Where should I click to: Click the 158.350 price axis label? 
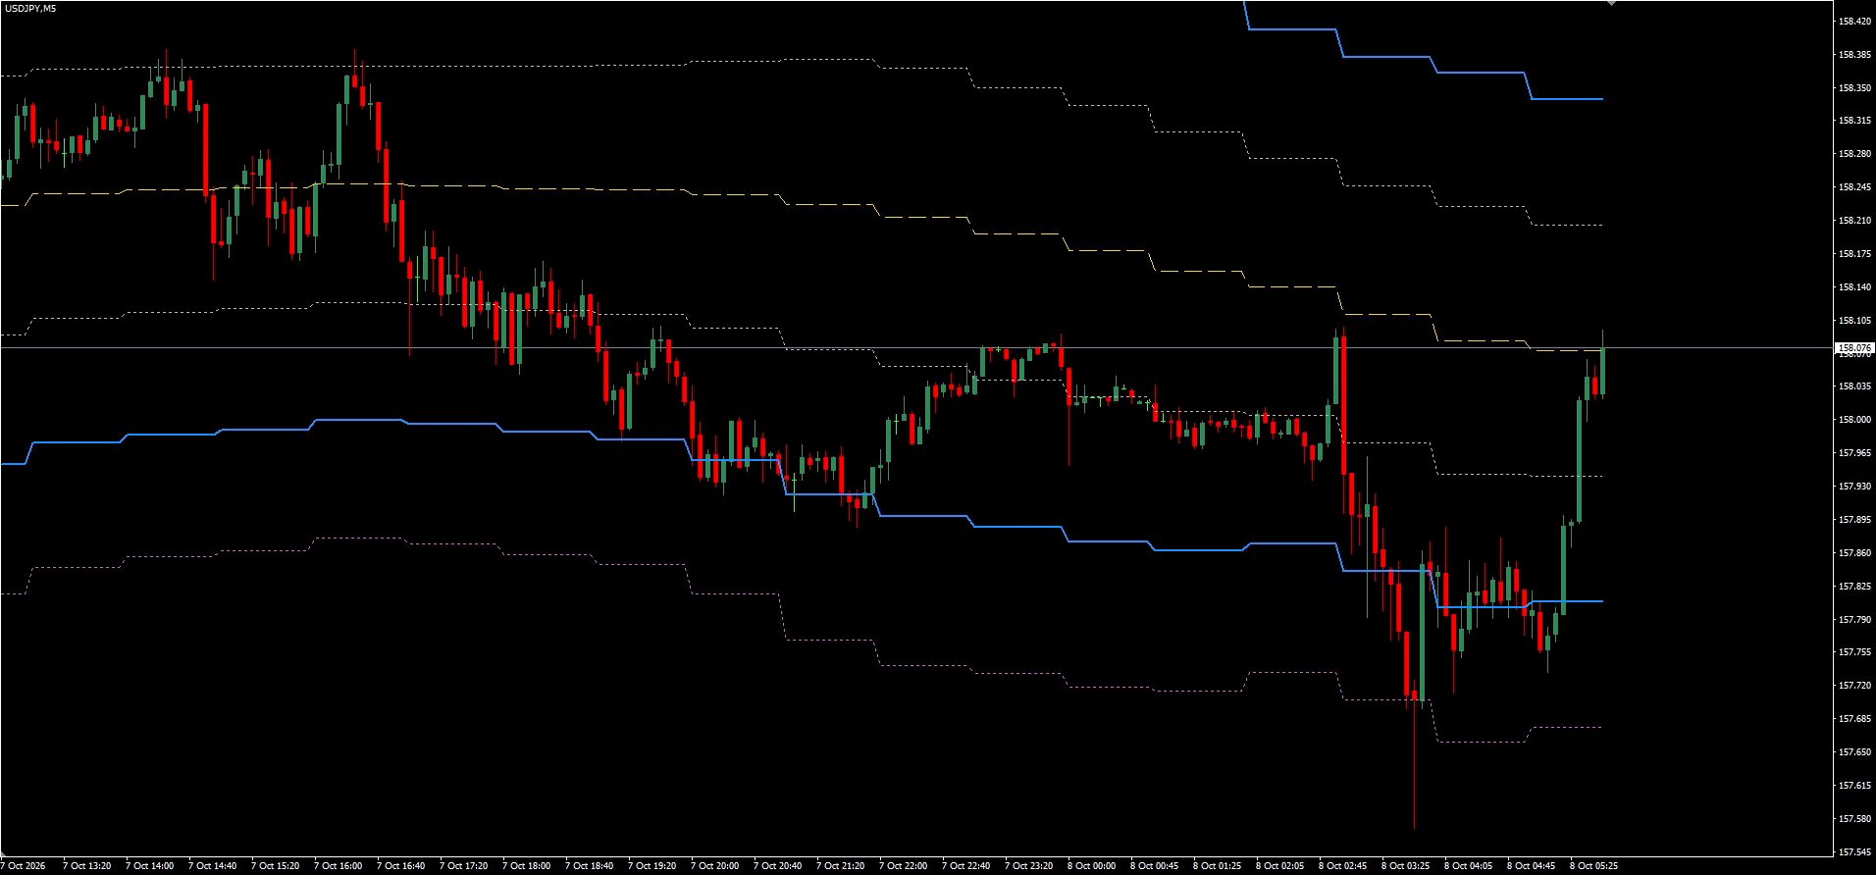point(1855,88)
